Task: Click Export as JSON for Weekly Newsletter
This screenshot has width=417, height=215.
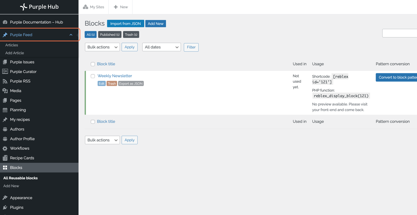Action: (x=131, y=84)
